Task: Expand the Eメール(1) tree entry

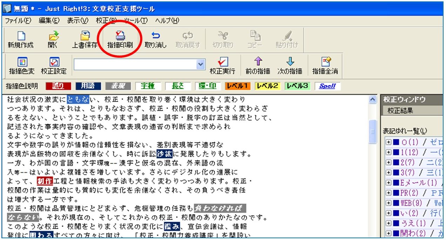Action: point(388,183)
